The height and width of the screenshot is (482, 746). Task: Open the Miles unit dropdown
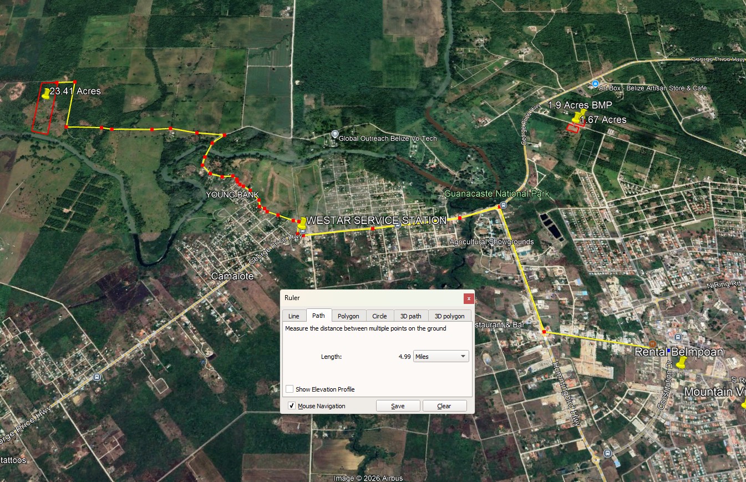(441, 357)
